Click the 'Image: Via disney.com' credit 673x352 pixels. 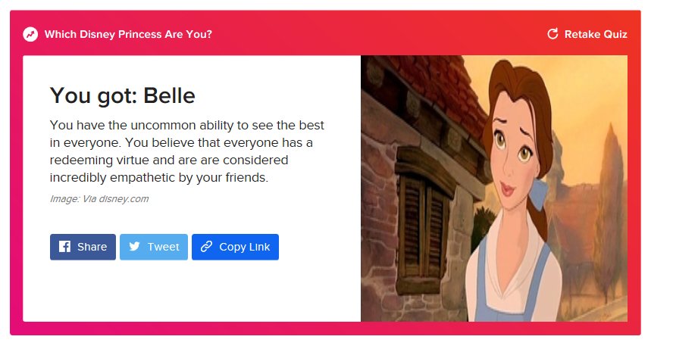coord(99,199)
